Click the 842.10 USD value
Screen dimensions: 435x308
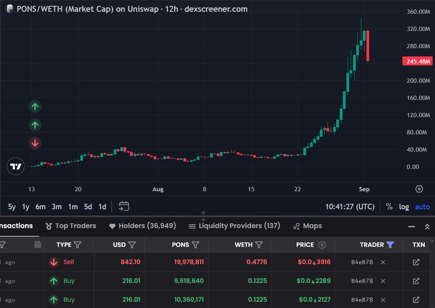point(130,262)
